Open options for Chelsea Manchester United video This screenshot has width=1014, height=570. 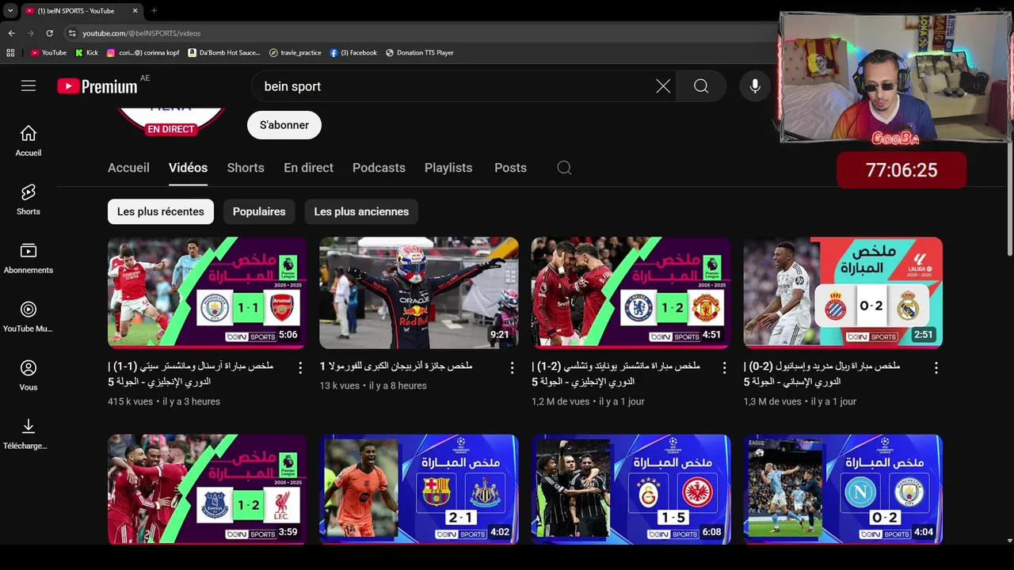[724, 368]
